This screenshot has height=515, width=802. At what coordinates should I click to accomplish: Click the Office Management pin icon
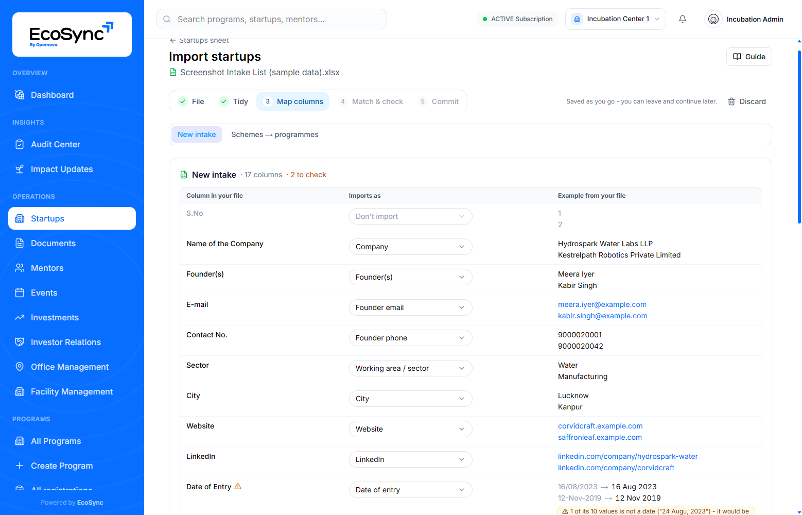click(x=20, y=367)
